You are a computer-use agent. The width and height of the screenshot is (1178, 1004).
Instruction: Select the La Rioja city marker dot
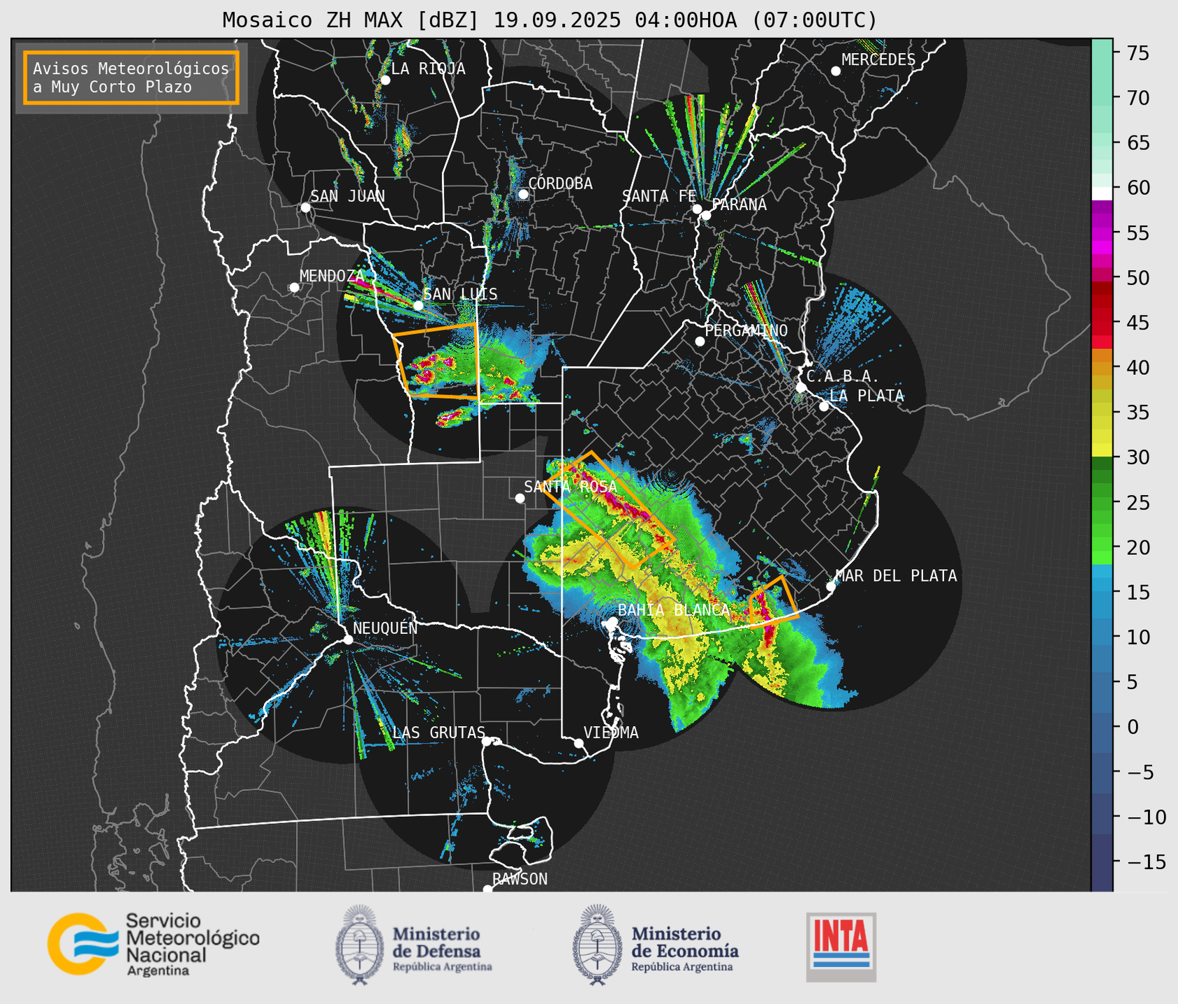point(385,80)
